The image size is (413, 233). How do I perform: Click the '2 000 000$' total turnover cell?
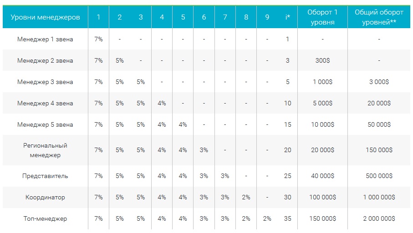379,218
